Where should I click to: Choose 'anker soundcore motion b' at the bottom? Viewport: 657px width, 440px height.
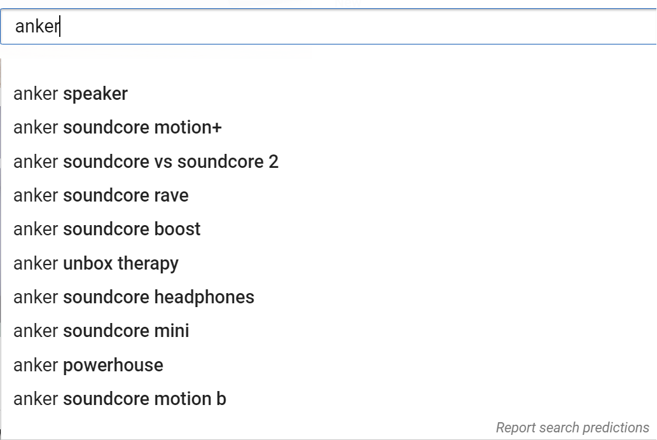coord(119,399)
